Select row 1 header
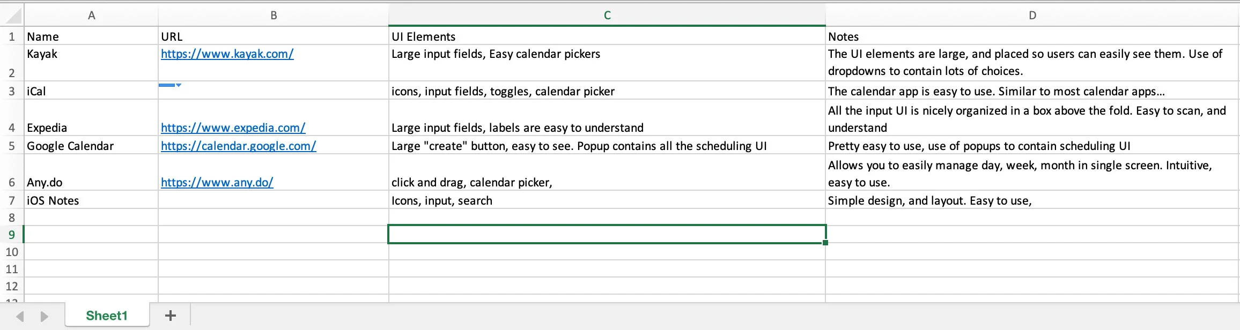The width and height of the screenshot is (1240, 330). pyautogui.click(x=12, y=36)
